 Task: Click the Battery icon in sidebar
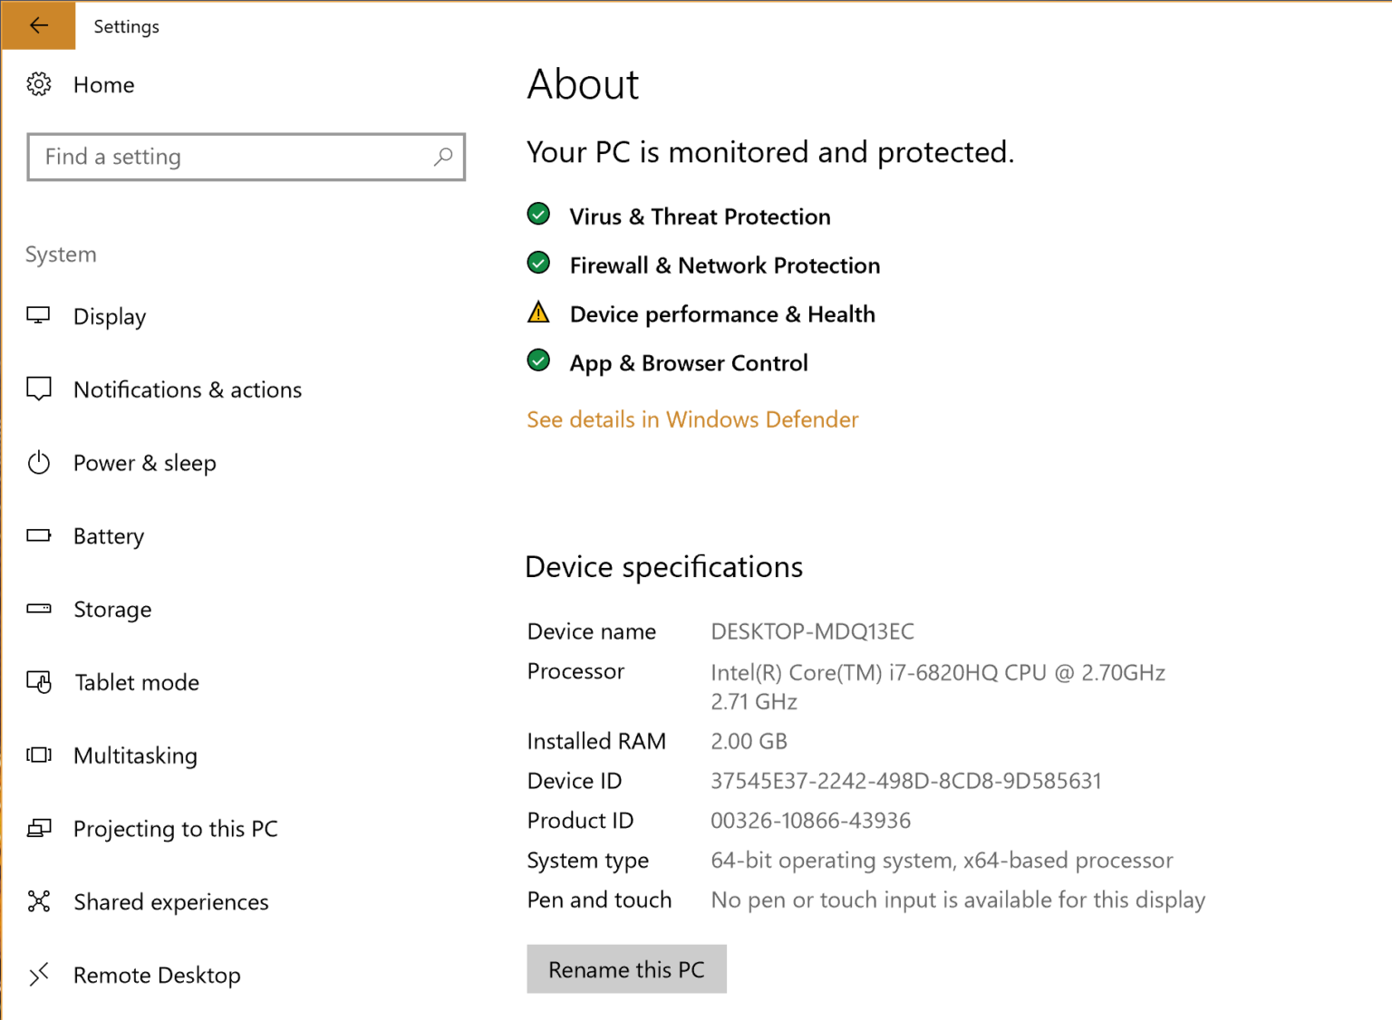click(x=39, y=535)
